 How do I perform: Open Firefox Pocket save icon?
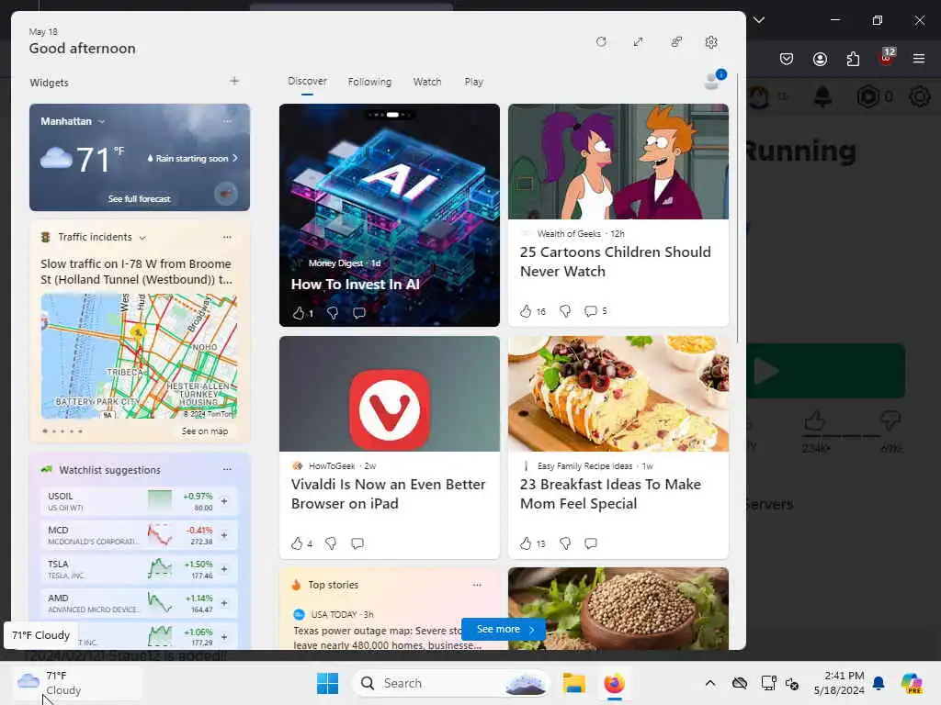787,59
